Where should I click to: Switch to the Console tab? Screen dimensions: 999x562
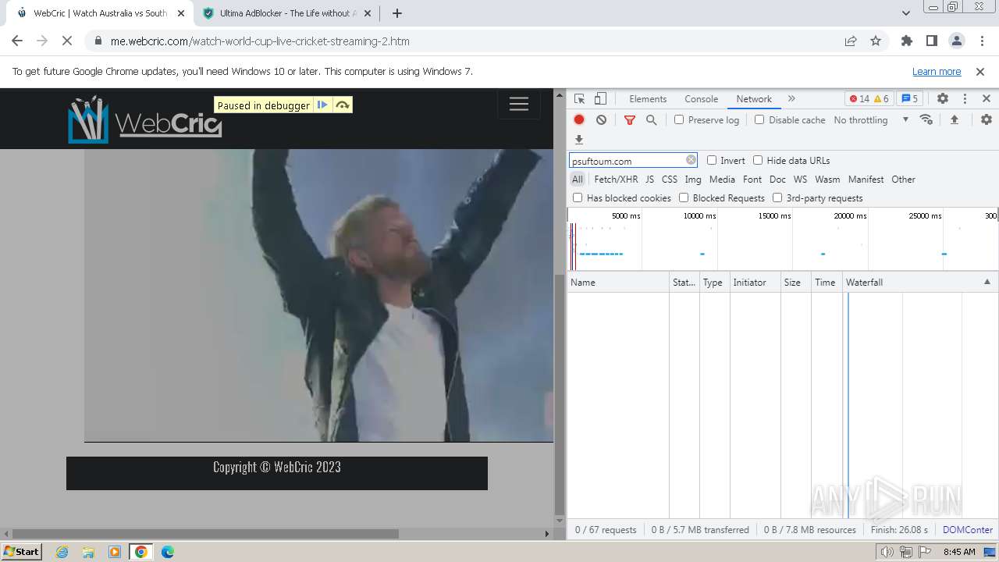pos(701,99)
